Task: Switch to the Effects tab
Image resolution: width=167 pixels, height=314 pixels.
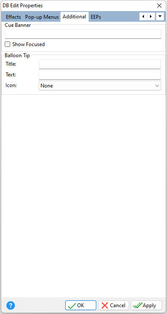Action: click(x=13, y=17)
